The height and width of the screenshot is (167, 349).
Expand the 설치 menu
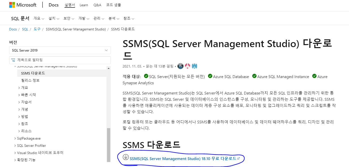[54, 18]
